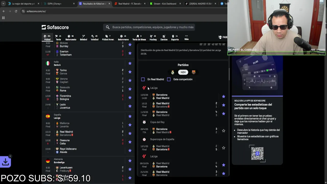327x184 pixels.
Task: Toggle favorite star for España LaLiga
Action: pyautogui.click(x=130, y=116)
